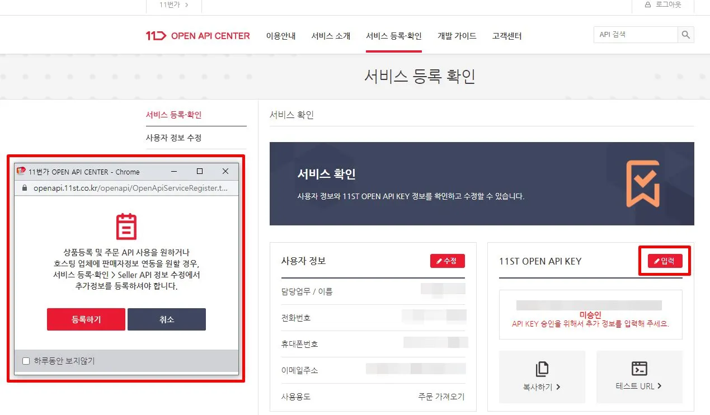Select 사용자 정보 수정 in sidebar
Image resolution: width=710 pixels, height=415 pixels.
tap(173, 138)
